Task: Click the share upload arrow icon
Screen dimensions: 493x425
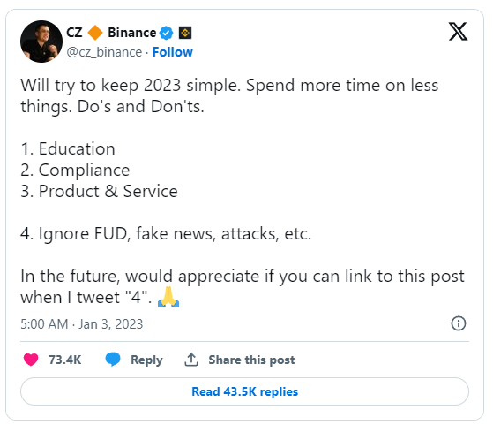Action: tap(191, 360)
